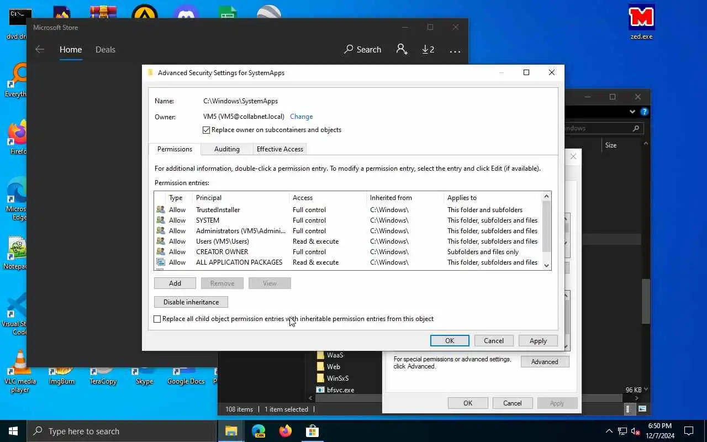Click Advanced button in Properties dialog
The width and height of the screenshot is (707, 442).
(545, 362)
